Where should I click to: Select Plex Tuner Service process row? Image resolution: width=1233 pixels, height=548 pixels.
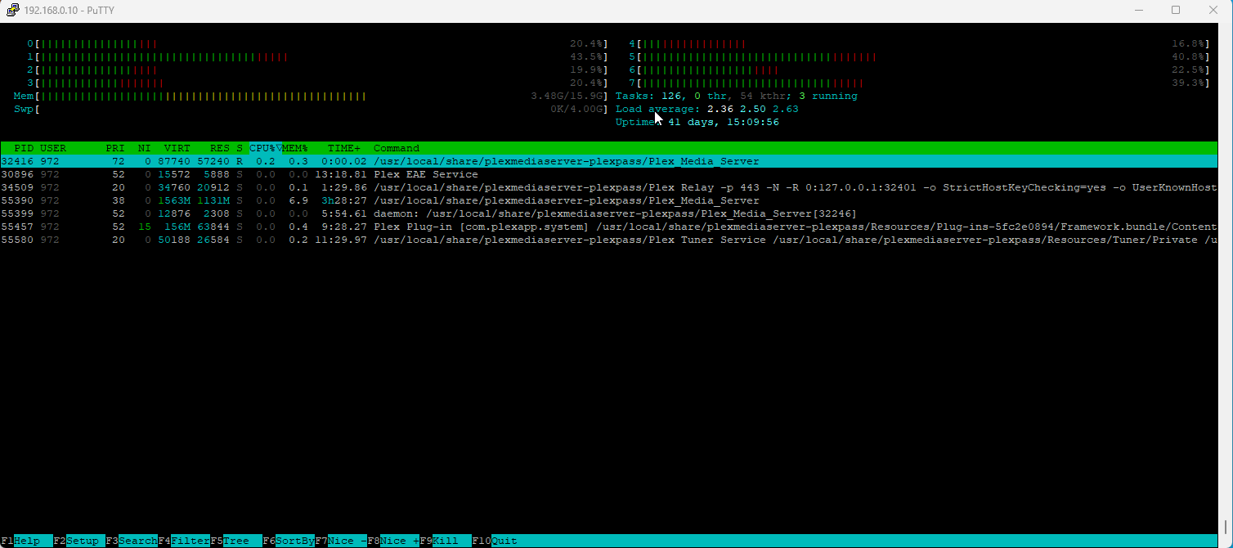click(609, 240)
